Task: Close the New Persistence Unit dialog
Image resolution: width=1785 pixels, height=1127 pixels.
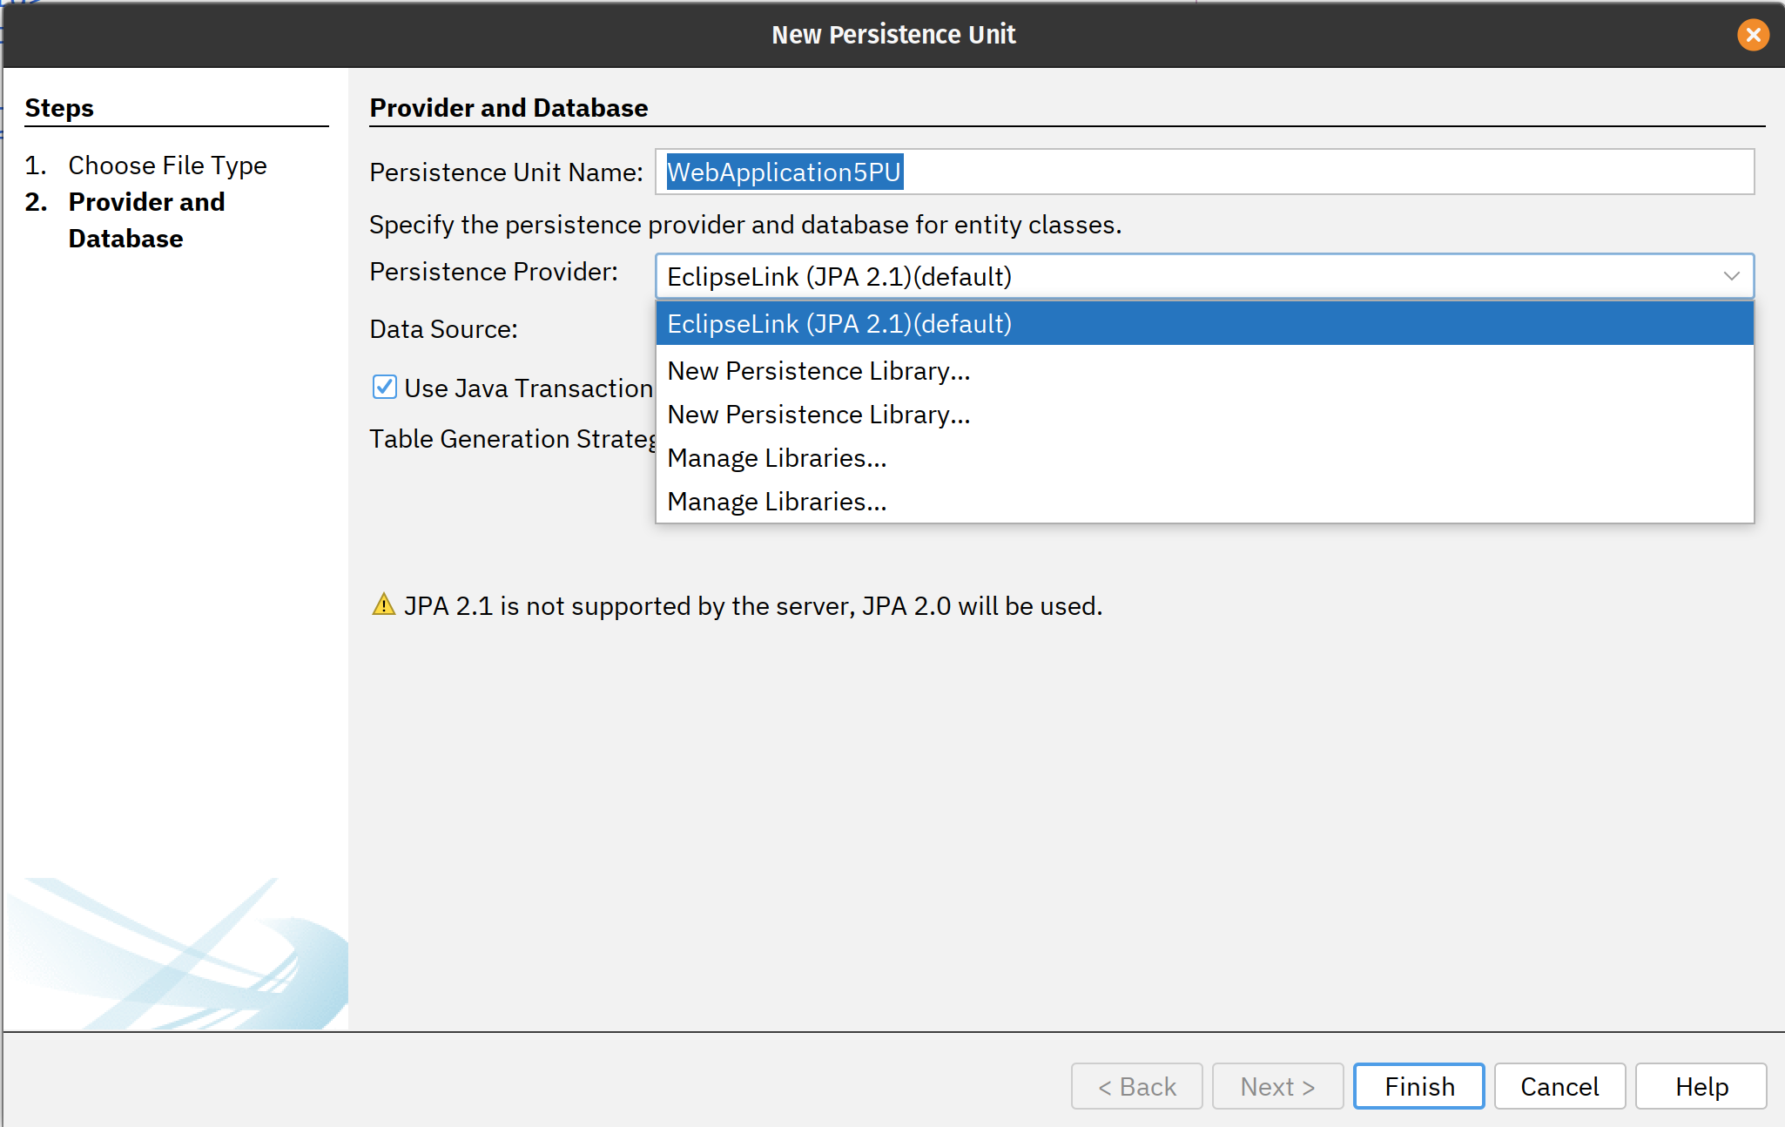Action: 1754,35
